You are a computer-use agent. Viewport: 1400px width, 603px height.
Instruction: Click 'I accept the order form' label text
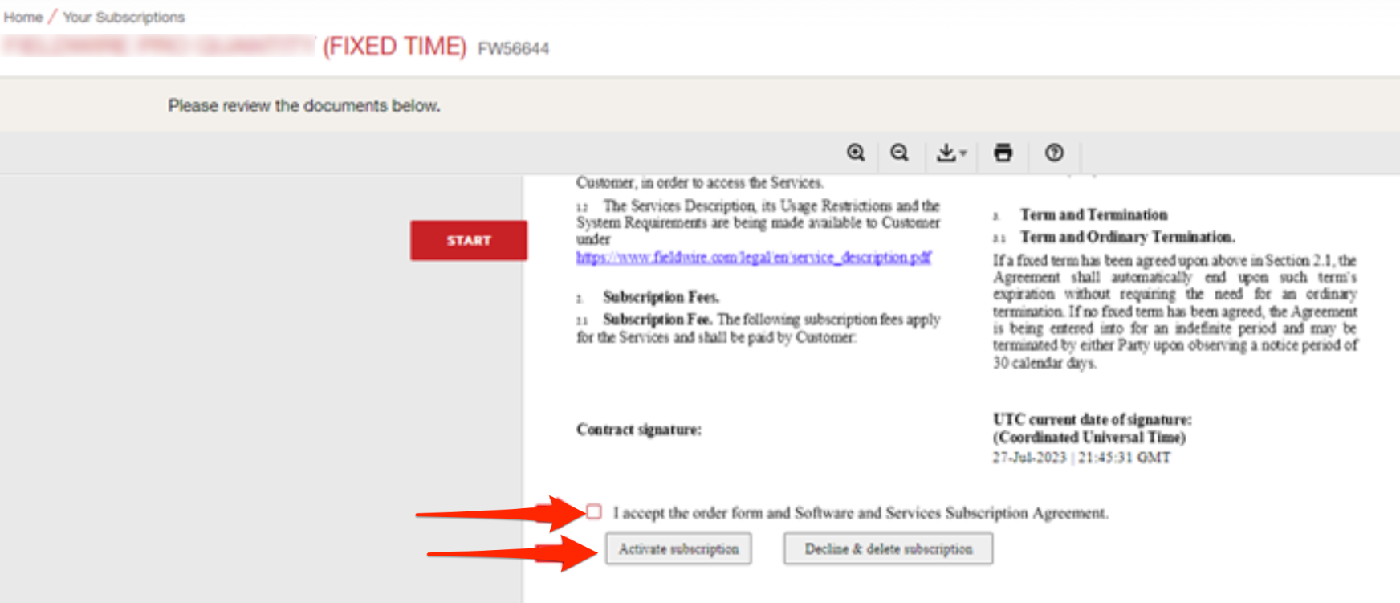(861, 512)
